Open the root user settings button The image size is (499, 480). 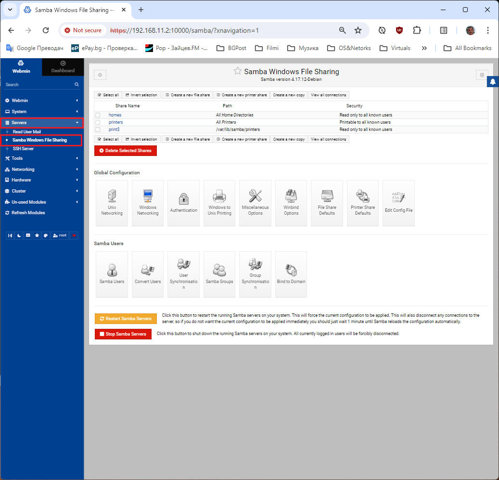point(60,235)
